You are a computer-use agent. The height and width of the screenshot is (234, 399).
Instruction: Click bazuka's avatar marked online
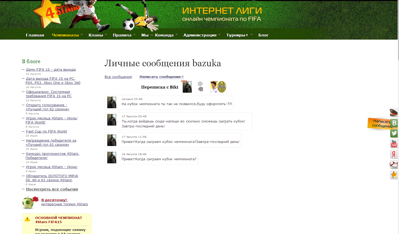pos(187,87)
